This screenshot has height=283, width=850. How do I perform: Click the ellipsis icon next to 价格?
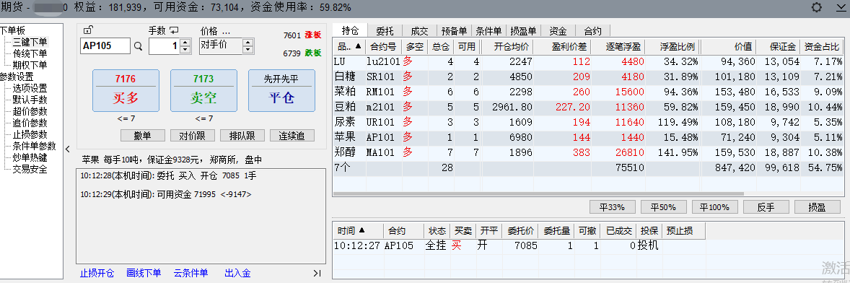point(226,32)
